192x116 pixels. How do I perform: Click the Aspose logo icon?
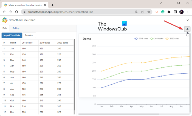5,20
